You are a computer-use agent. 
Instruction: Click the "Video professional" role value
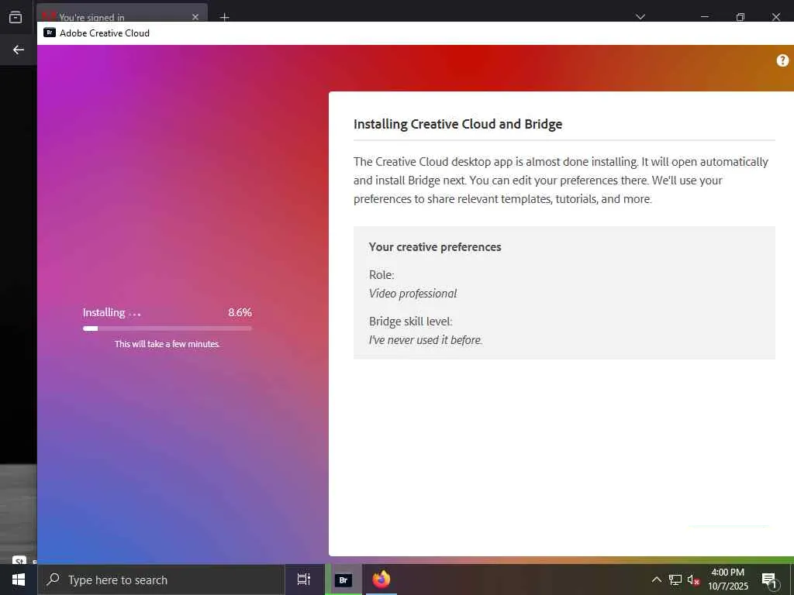pos(413,294)
